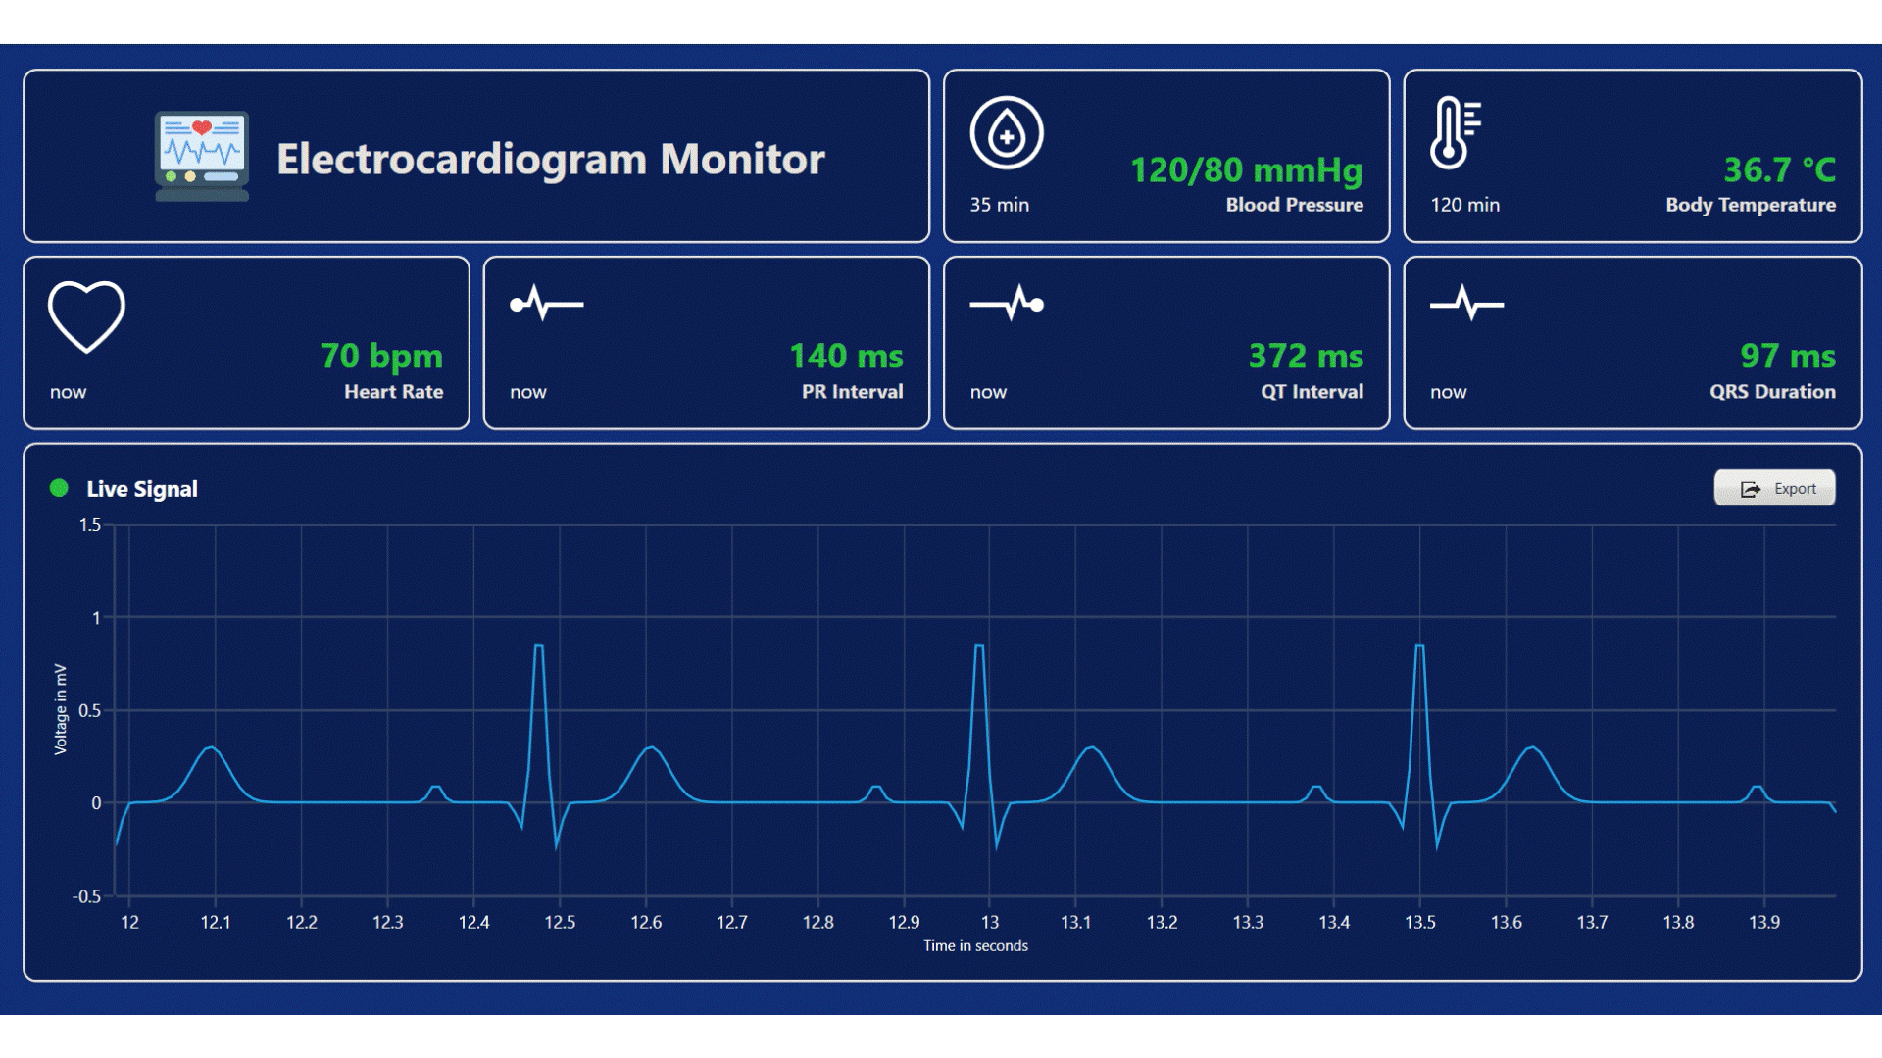This screenshot has height=1058, width=1882.
Task: Click the 97 ms QRS Duration value
Action: pos(1787,357)
